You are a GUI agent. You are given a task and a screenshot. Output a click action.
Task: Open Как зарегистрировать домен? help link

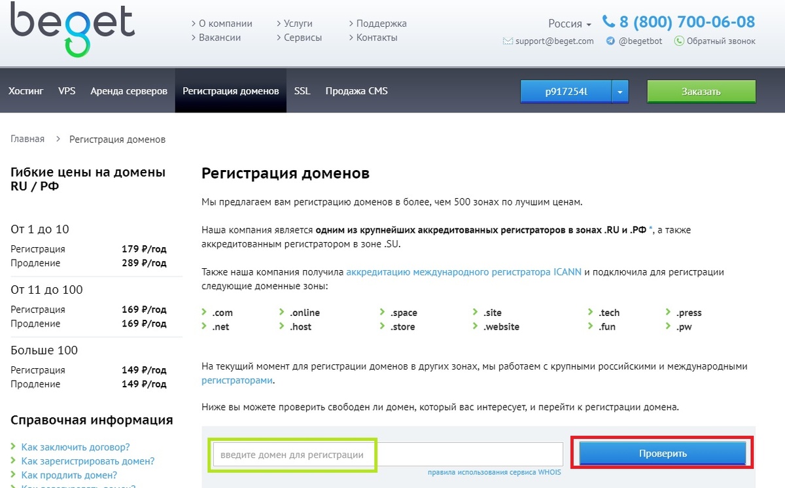[88, 461]
